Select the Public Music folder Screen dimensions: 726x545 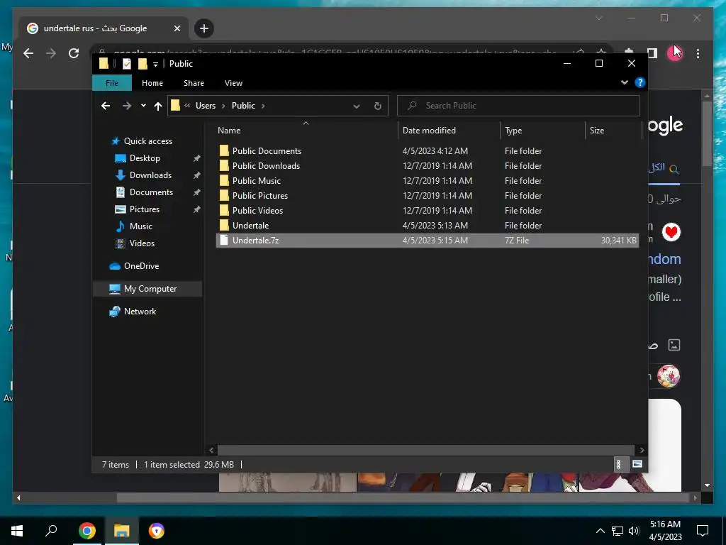[x=256, y=181]
